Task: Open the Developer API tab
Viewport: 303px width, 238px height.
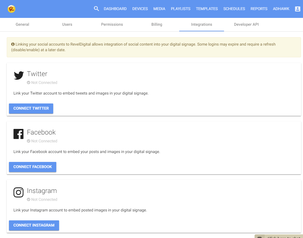Action: pos(246,25)
